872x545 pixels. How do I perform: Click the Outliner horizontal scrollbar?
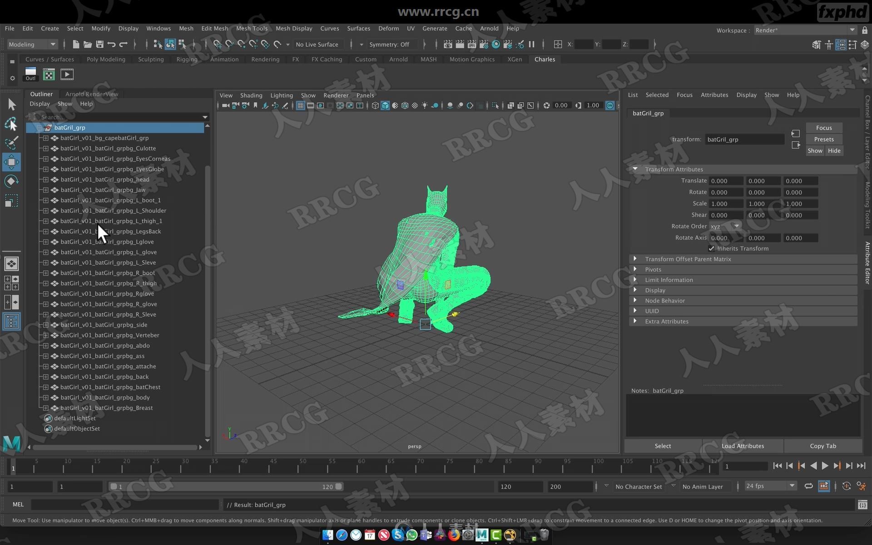(114, 447)
